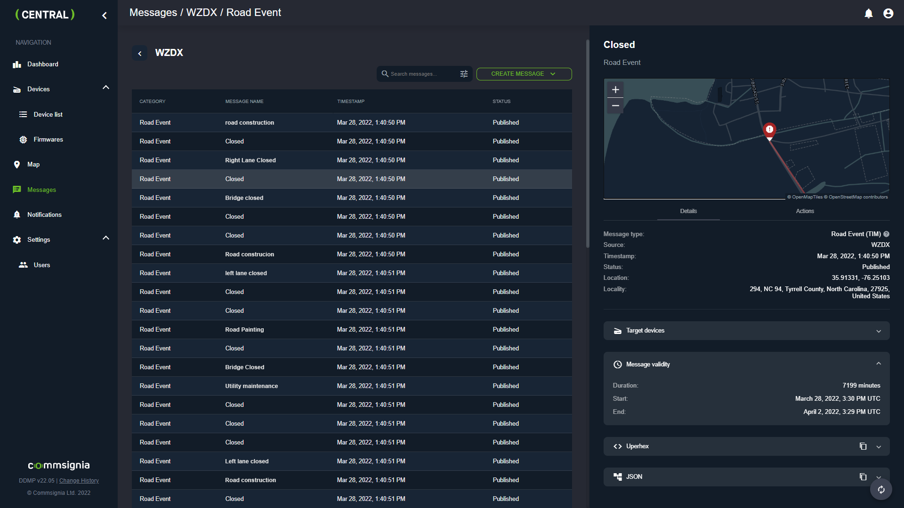Screen dimensions: 904x508
Task: Open the user account profile icon
Action: (888, 14)
